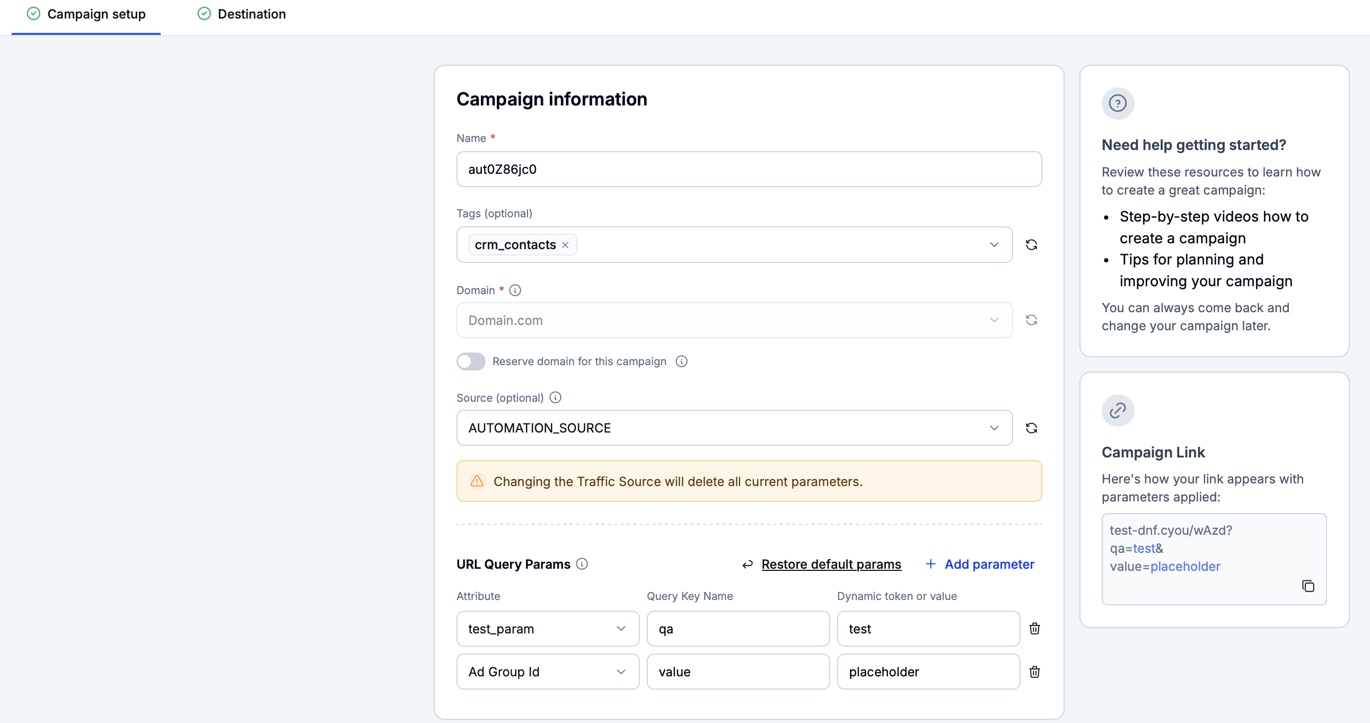The height and width of the screenshot is (723, 1370).
Task: Click the warning triangle in the alert
Action: (x=477, y=481)
